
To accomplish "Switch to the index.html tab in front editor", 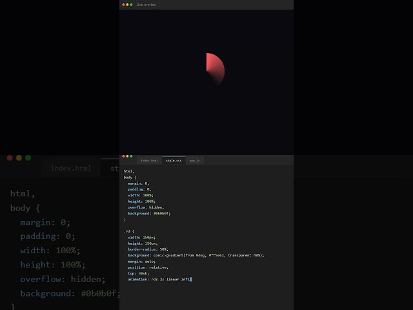I will tap(149, 161).
